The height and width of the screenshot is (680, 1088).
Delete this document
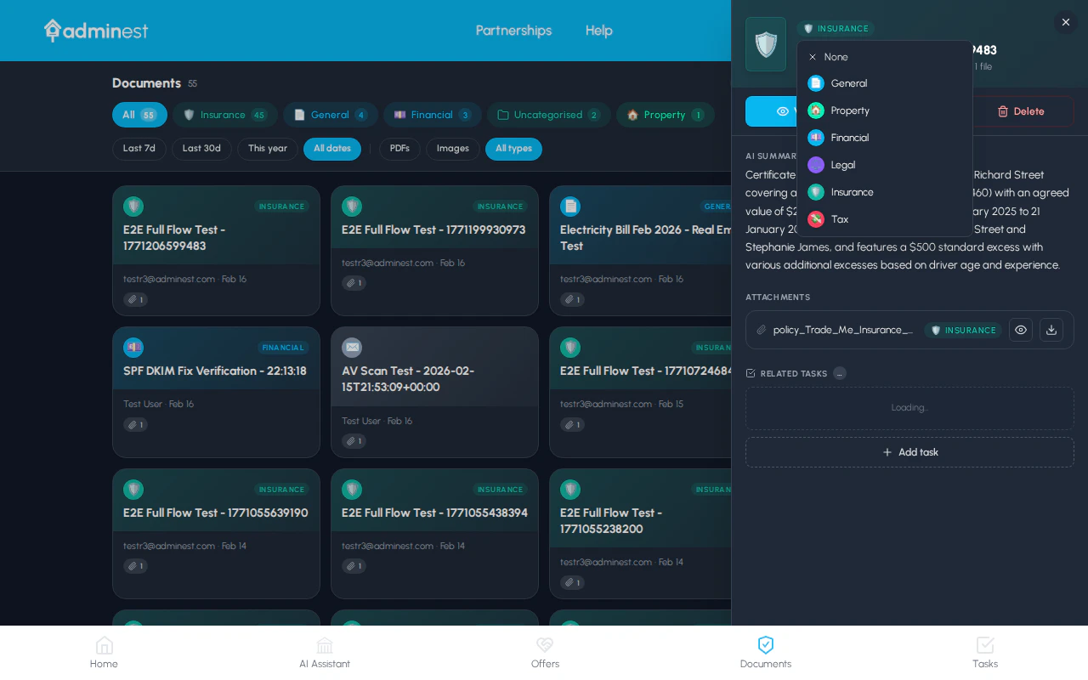coord(1021,111)
